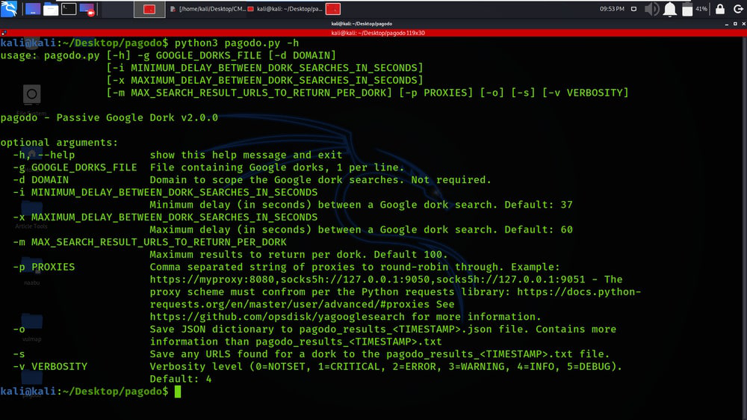Lock the screen with the padlock icon
Image resolution: width=747 pixels, height=420 pixels.
tap(720, 8)
